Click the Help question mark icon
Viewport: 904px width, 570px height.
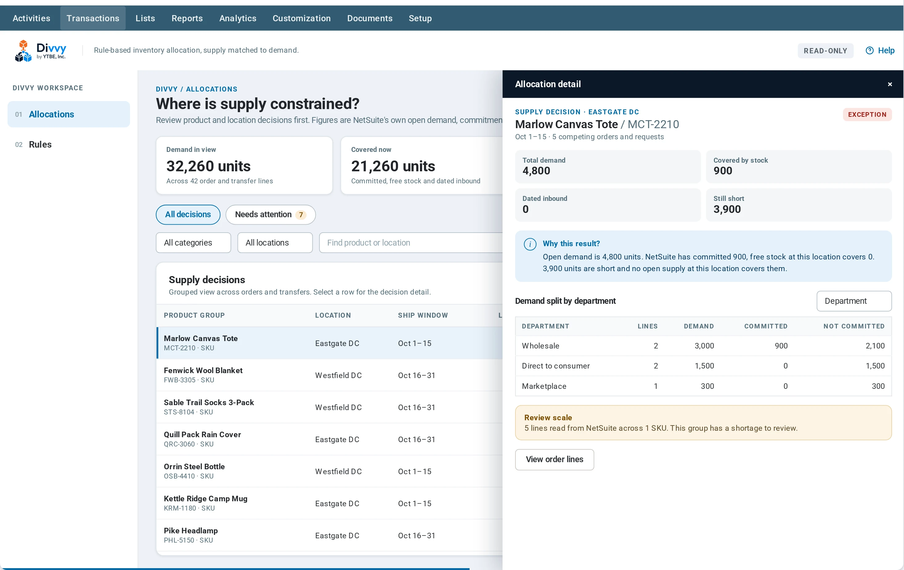(x=869, y=50)
